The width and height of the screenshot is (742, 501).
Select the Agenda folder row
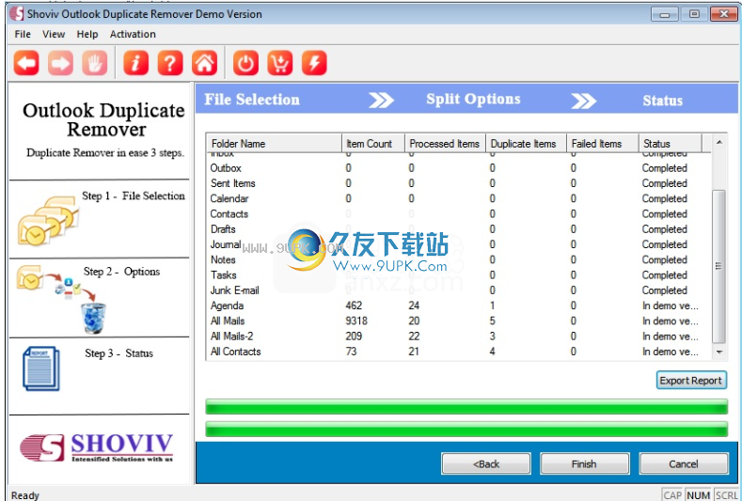[459, 305]
